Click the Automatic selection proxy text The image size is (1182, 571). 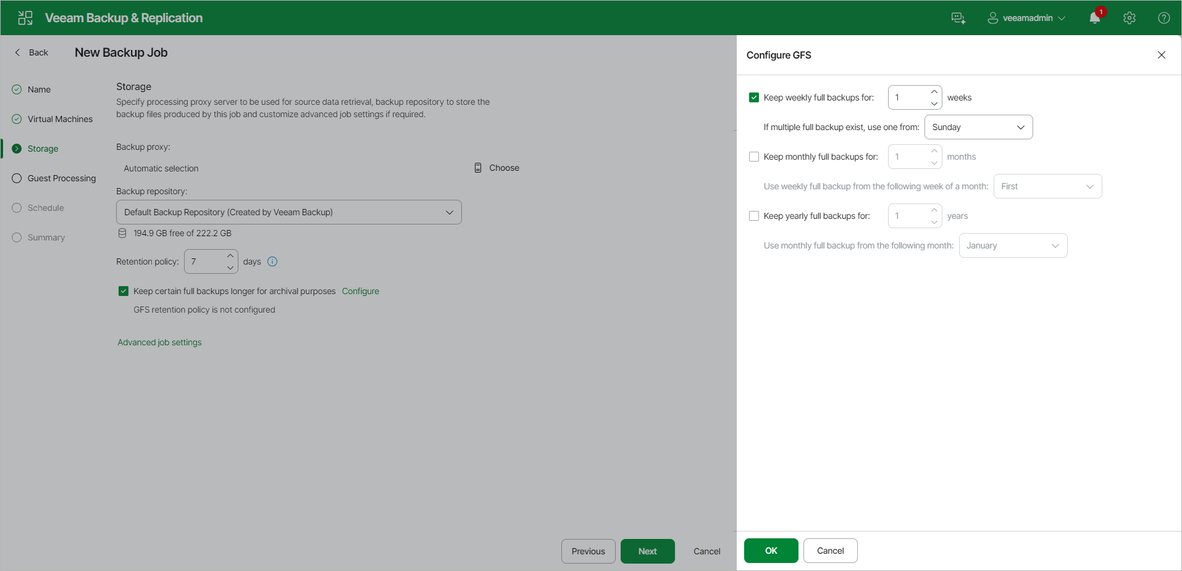click(x=161, y=168)
